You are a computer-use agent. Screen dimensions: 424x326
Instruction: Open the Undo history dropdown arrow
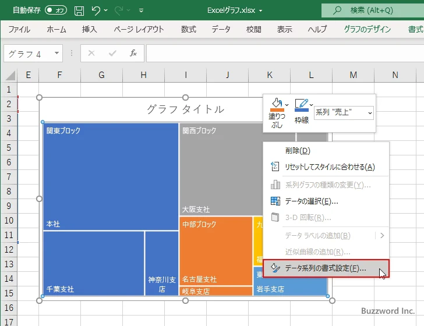106,10
